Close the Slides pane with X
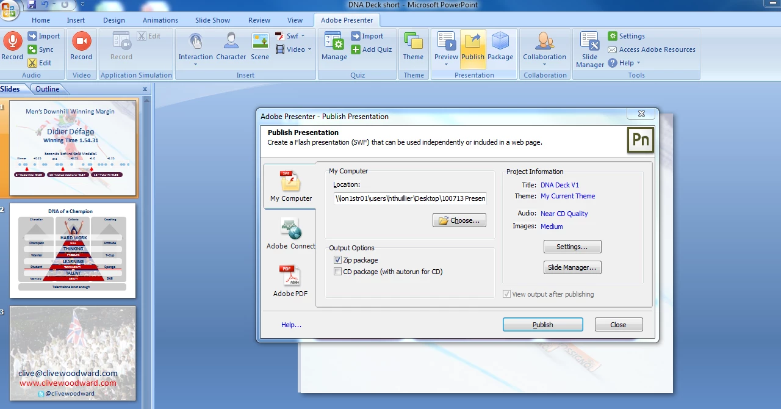This screenshot has width=781, height=409. click(x=145, y=89)
